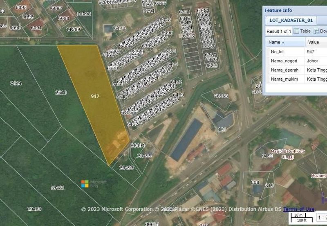Click the Feature Info panel title
This screenshot has height=226, width=327.
(278, 10)
